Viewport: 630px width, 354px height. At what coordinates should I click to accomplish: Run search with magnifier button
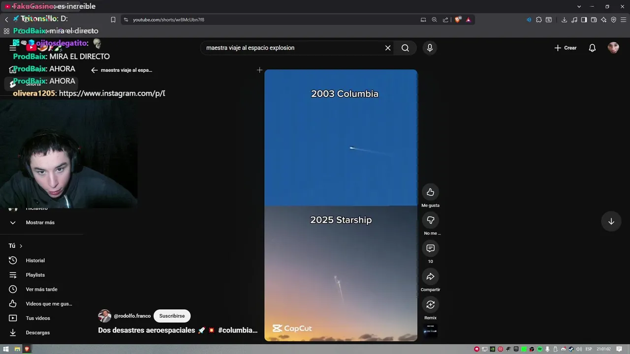(405, 48)
